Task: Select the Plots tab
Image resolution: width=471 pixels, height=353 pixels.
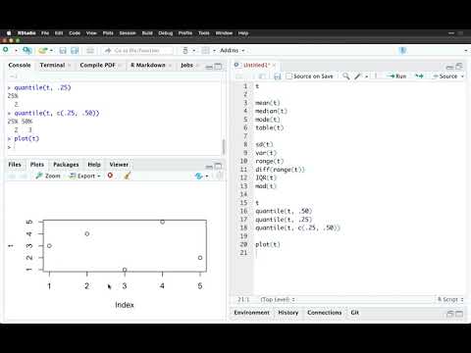Action: coord(37,165)
